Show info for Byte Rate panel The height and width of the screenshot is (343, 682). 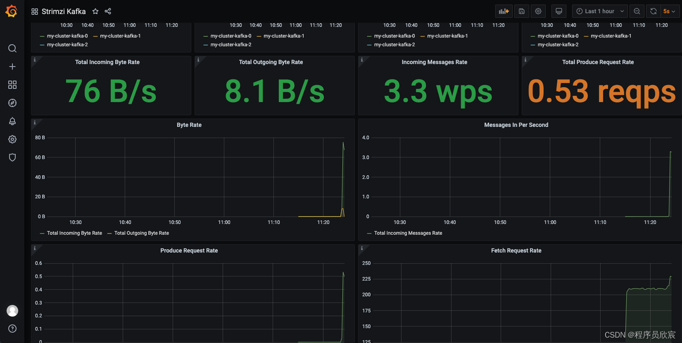pyautogui.click(x=35, y=123)
